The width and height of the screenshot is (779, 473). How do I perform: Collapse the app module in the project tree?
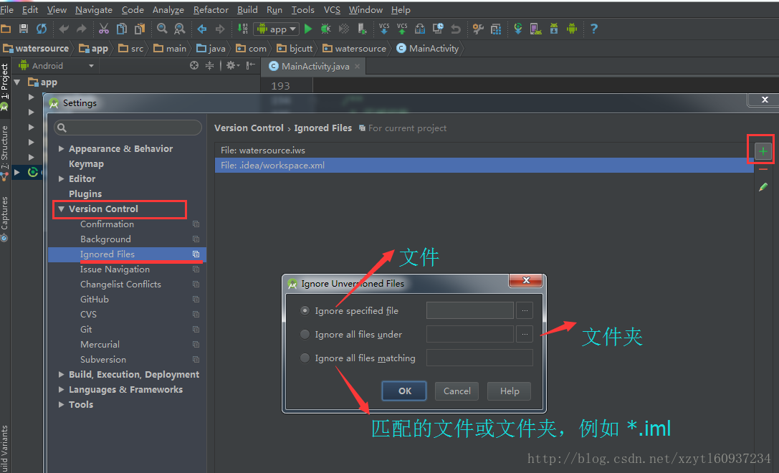[x=17, y=82]
